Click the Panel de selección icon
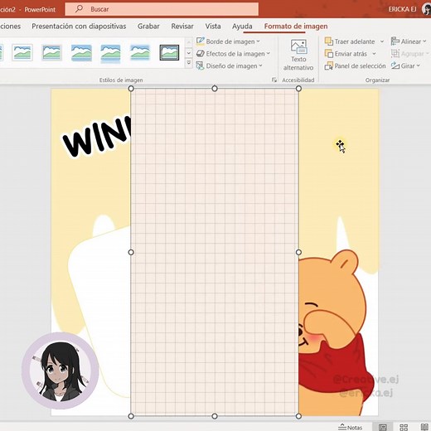Viewport: 431px width, 431px height. [x=329, y=66]
